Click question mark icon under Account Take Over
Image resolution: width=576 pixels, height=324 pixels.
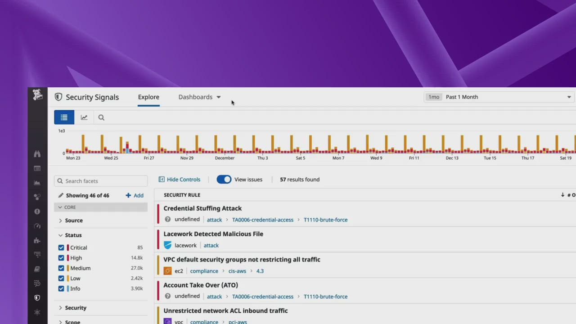click(167, 296)
